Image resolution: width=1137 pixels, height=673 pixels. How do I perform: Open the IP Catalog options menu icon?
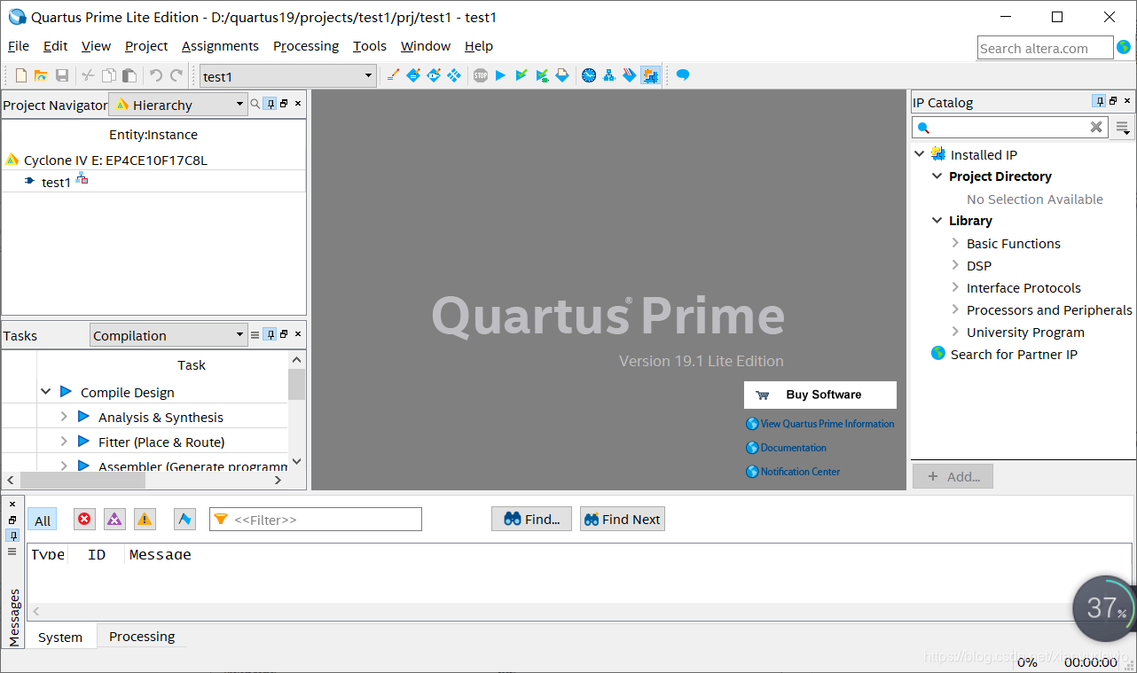[x=1123, y=128]
